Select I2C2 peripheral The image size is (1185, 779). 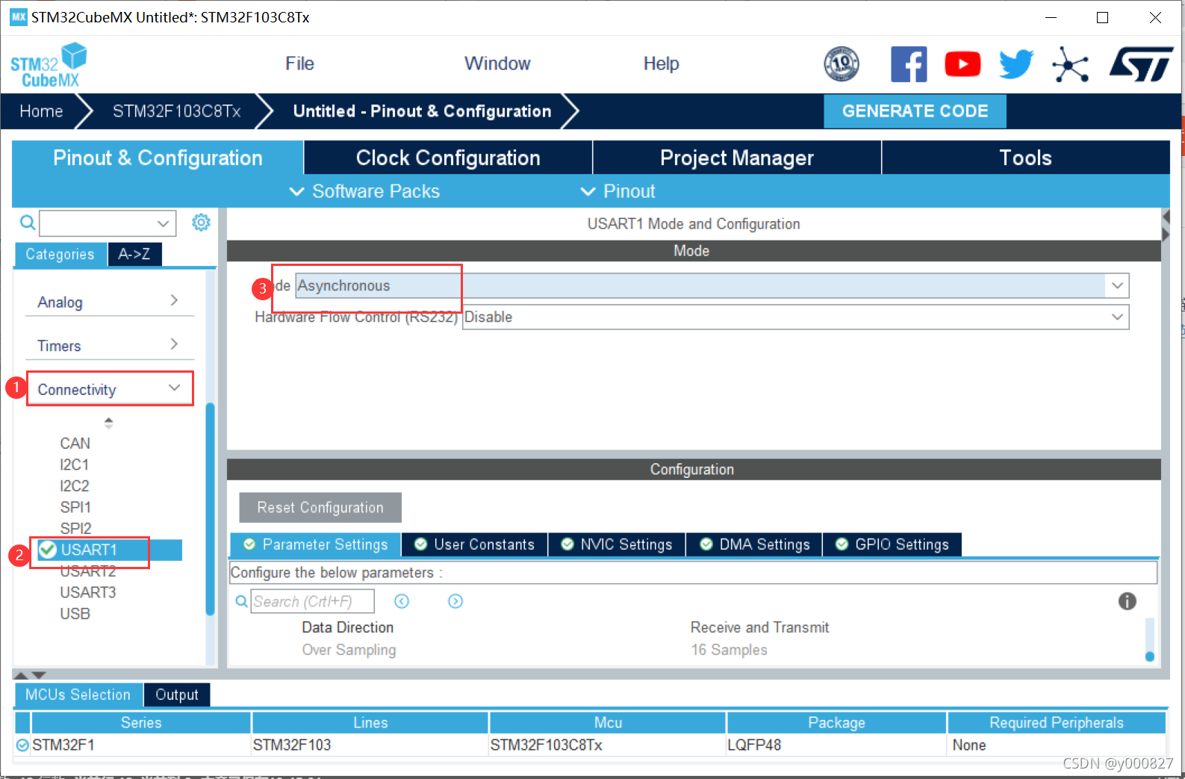click(x=75, y=486)
